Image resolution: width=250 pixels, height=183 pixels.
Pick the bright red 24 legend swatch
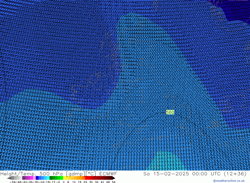point(86,178)
